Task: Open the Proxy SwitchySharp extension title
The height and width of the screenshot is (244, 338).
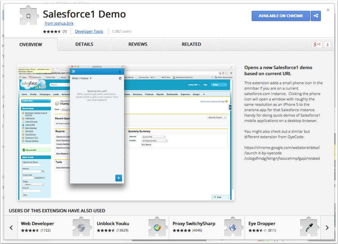Action: 194,223
